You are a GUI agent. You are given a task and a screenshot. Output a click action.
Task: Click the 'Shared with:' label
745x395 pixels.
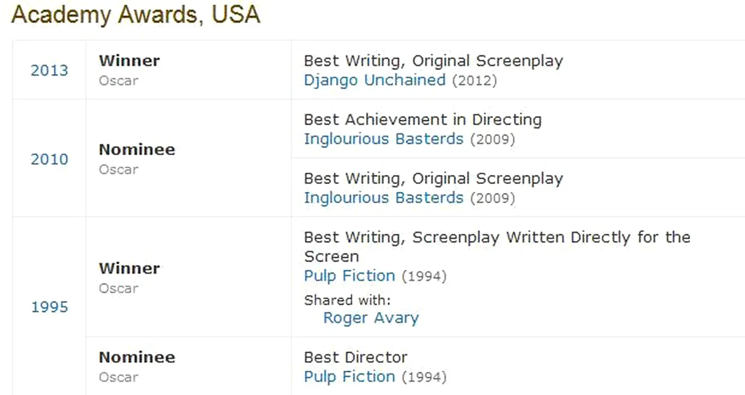click(347, 300)
